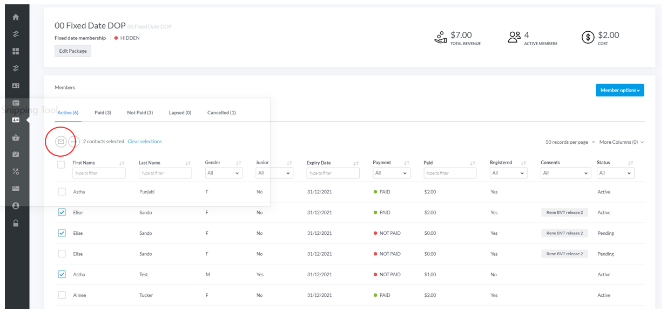Change the 50 records per page setting
667x314 pixels.
pos(570,142)
